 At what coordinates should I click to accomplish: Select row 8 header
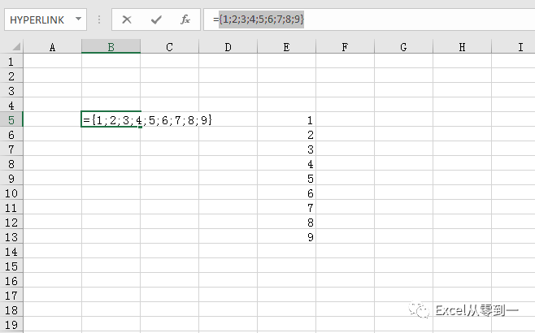pos(11,164)
